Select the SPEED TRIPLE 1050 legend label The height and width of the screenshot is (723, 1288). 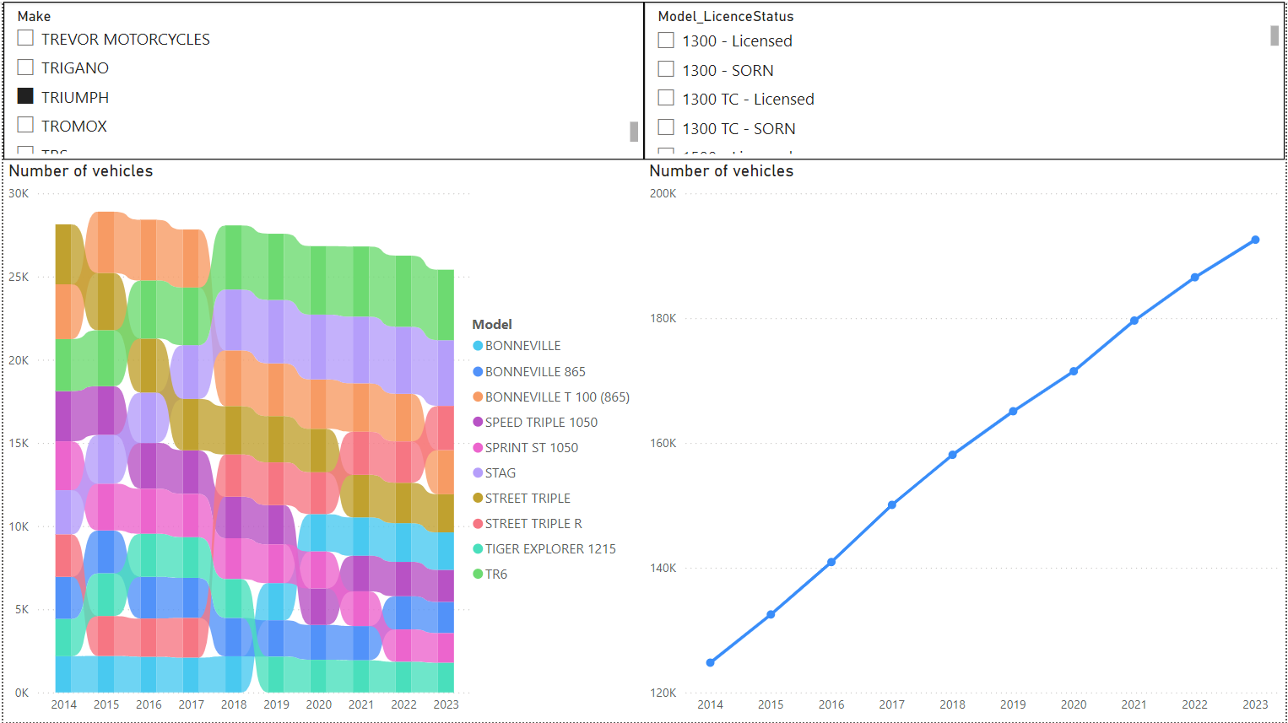pyautogui.click(x=541, y=422)
